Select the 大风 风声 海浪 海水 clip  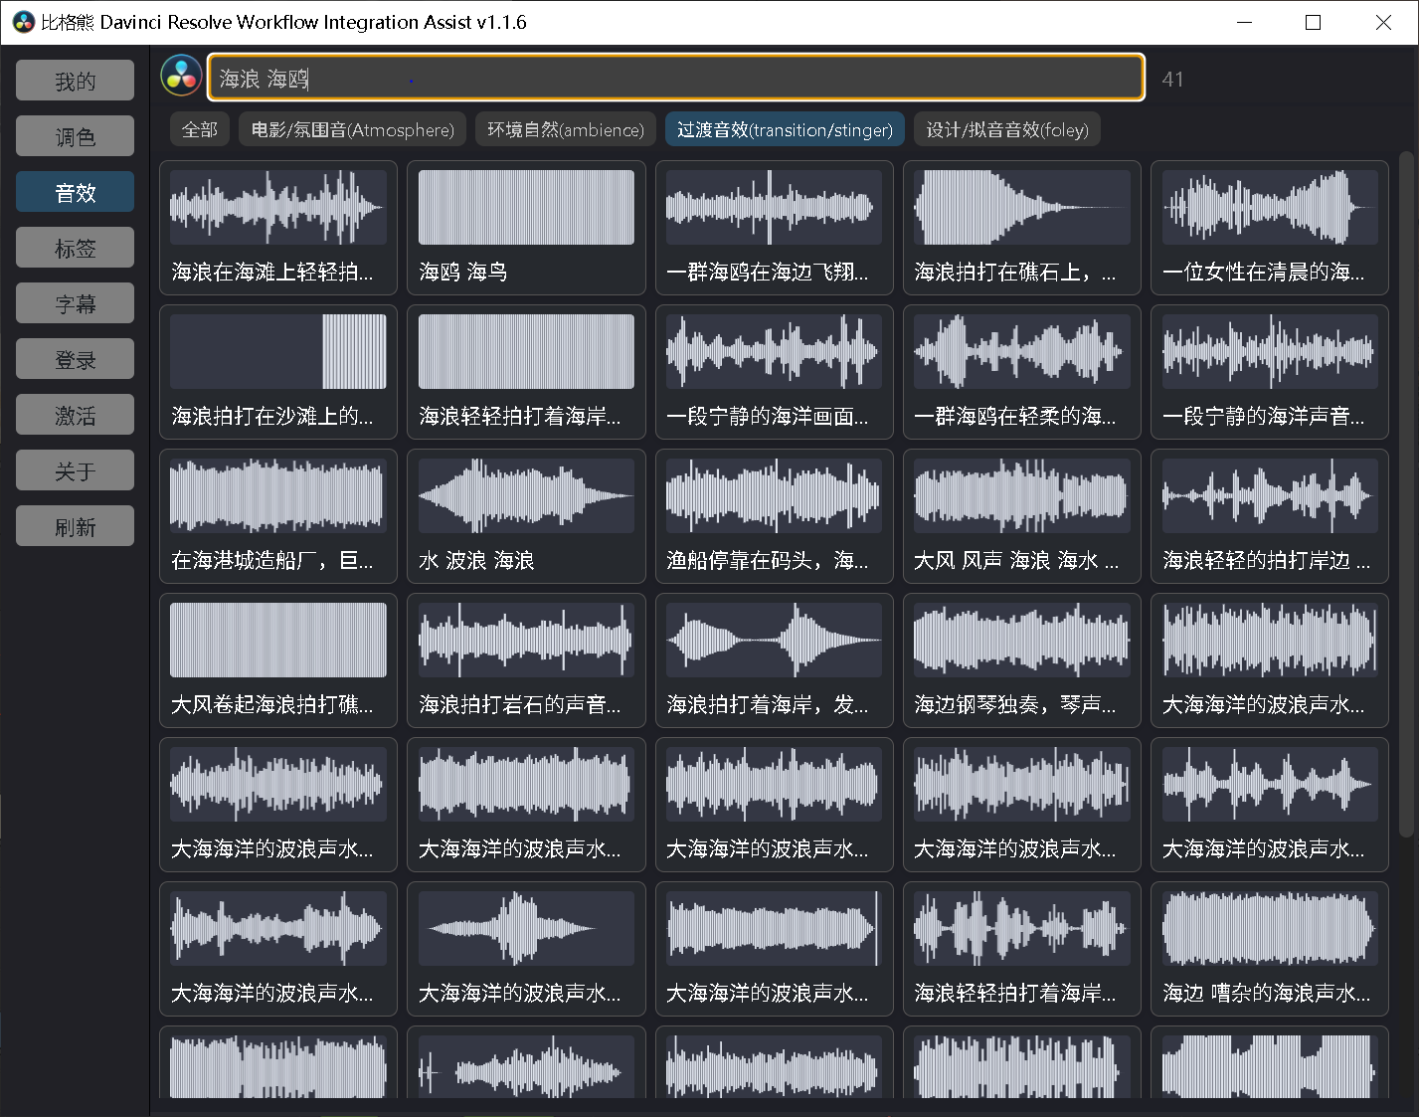pyautogui.click(x=1021, y=496)
